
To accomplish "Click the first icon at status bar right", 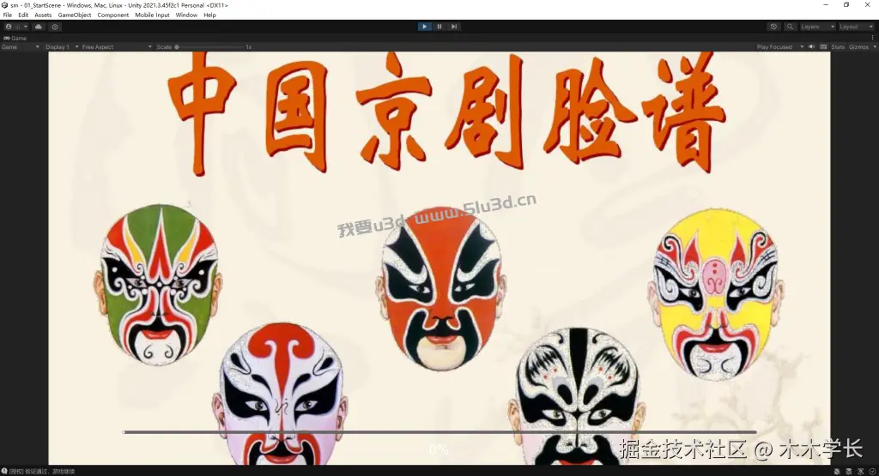I will [x=837, y=472].
